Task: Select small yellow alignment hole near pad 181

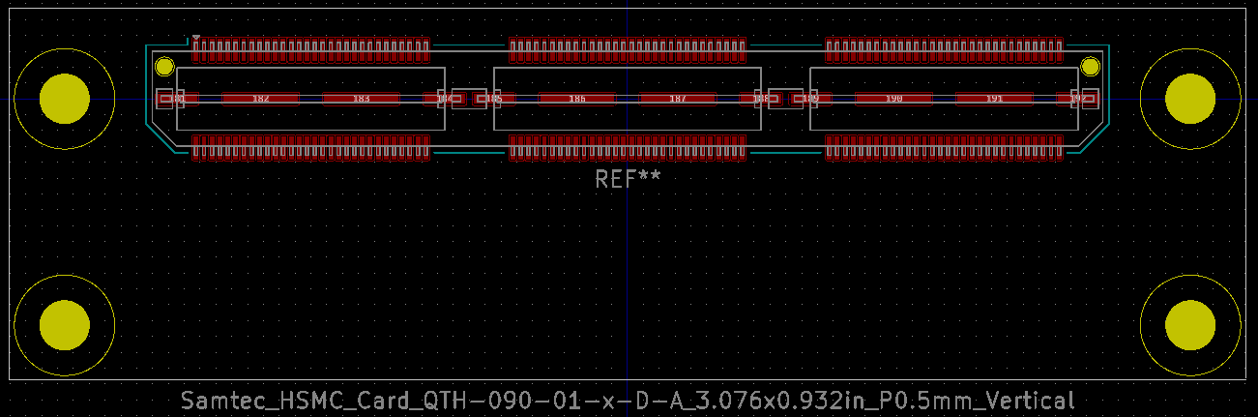Action: click(x=164, y=67)
